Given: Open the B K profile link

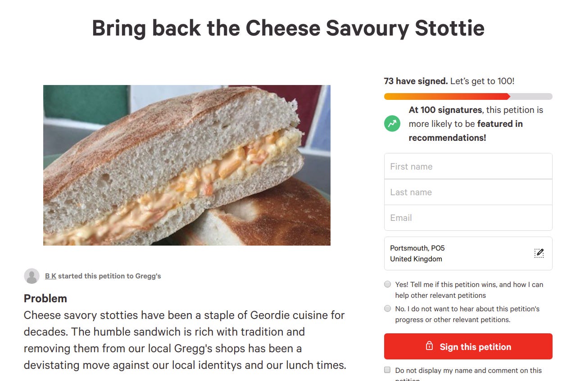Looking at the screenshot, I should click(50, 276).
